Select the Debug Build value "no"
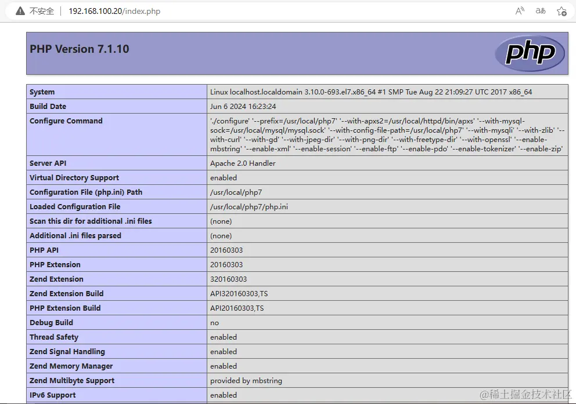 coord(214,323)
